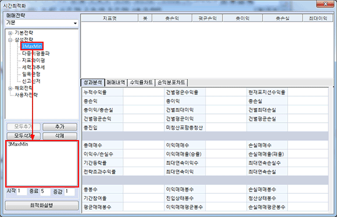This screenshot has height=217, width=337.
Task: Switch to the 매매내역 tab
Action: (x=116, y=82)
